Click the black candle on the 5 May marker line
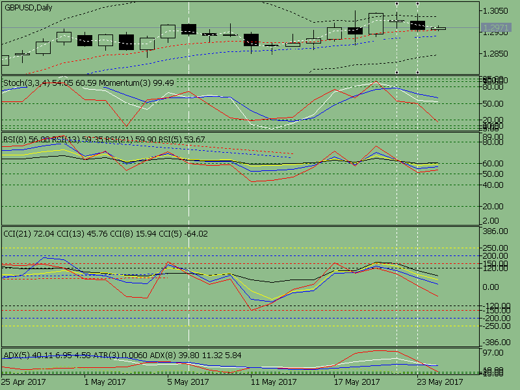This screenshot has height=390, width=520. [x=188, y=29]
